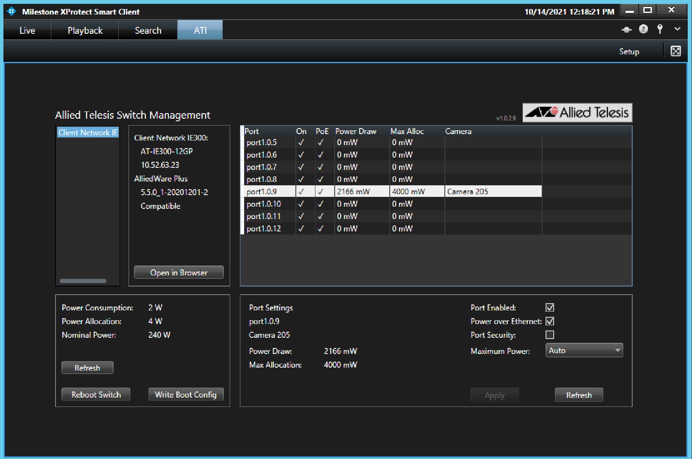
Task: Select the port1.0.5 row
Action: click(x=436, y=142)
